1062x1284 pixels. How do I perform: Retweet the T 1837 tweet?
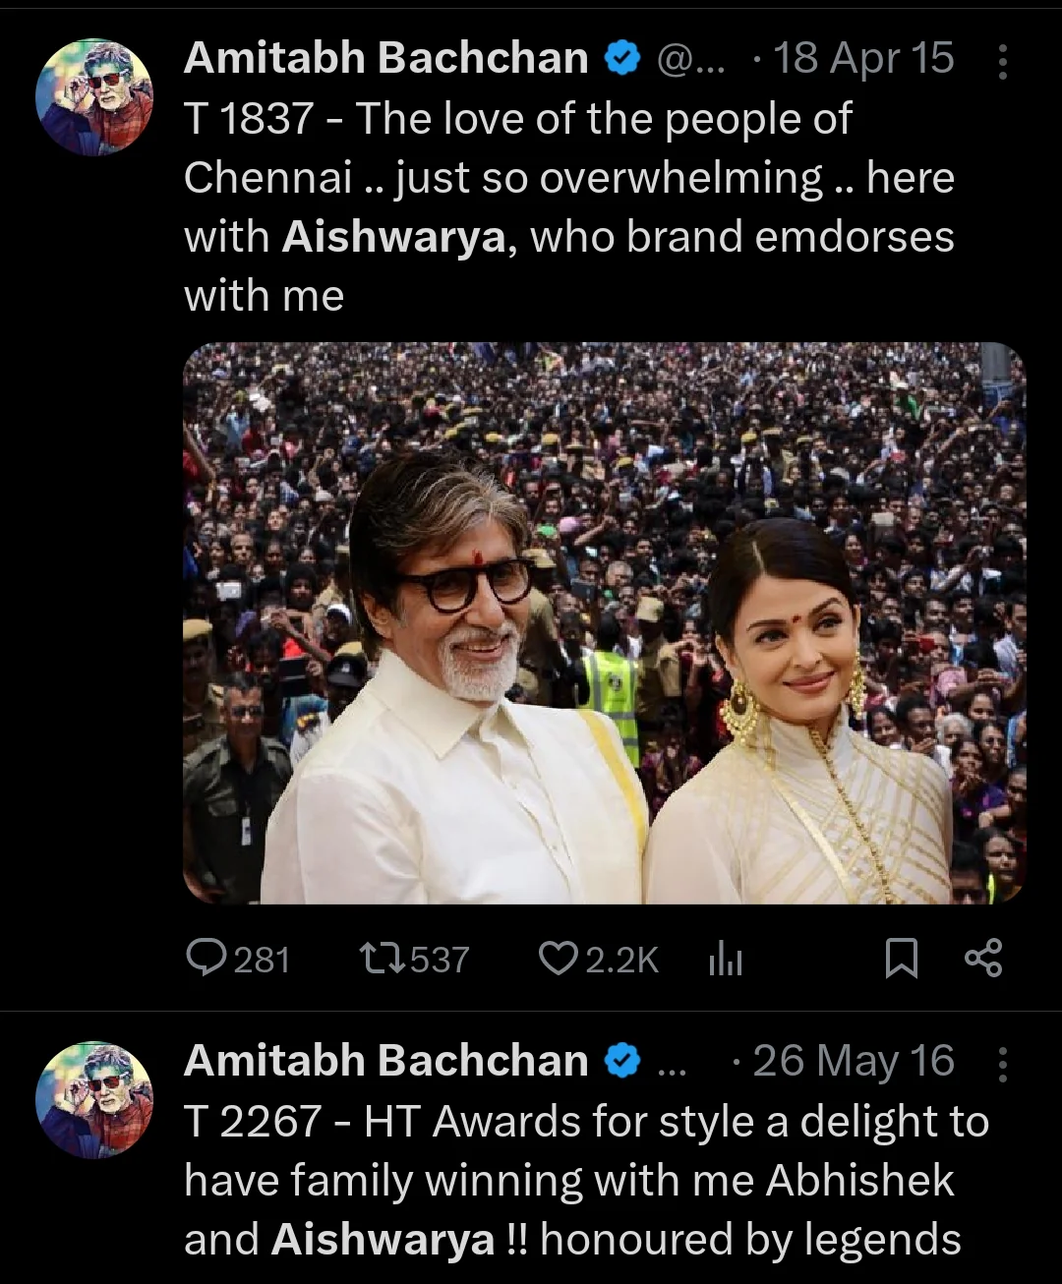click(383, 958)
